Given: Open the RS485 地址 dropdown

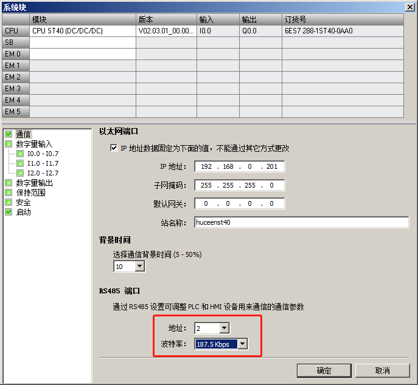Looking at the screenshot, I should coord(225,328).
